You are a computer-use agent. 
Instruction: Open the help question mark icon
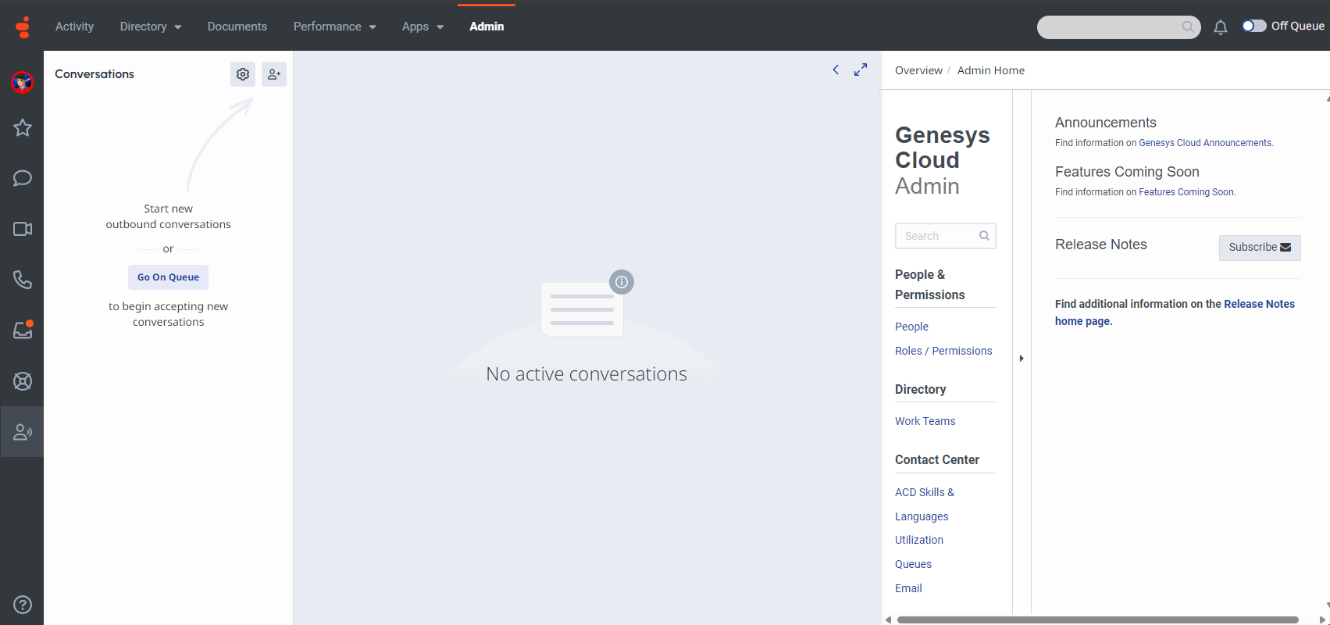point(23,605)
